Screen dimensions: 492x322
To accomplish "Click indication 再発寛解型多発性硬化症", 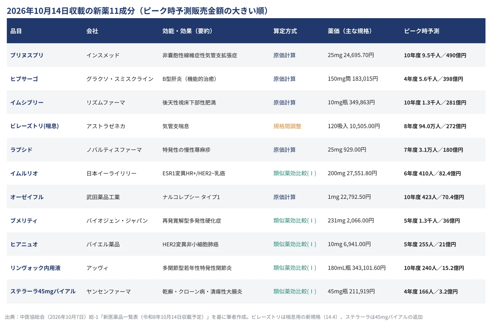I will 192,221.
